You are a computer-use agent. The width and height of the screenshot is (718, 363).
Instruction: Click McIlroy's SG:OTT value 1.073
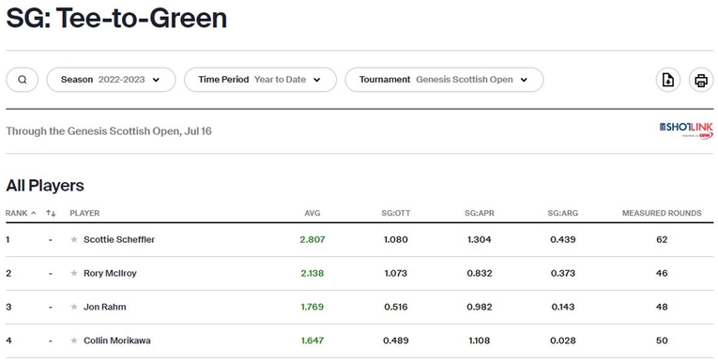coord(396,273)
